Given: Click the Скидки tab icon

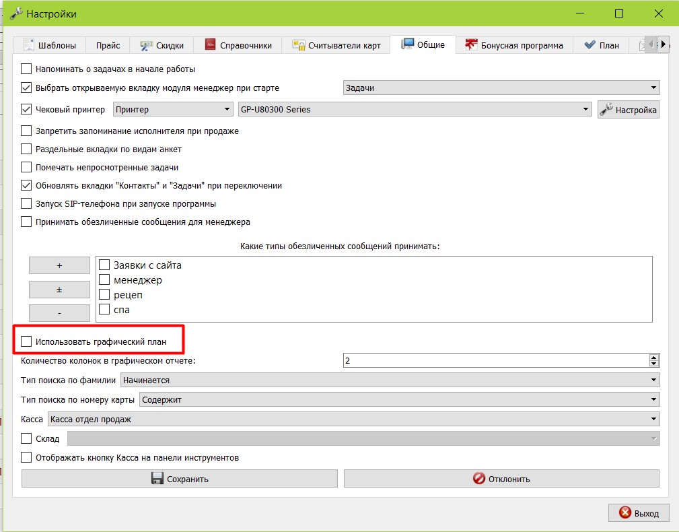Looking at the screenshot, I should pos(146,46).
